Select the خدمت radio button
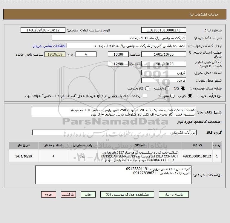 click(167, 88)
